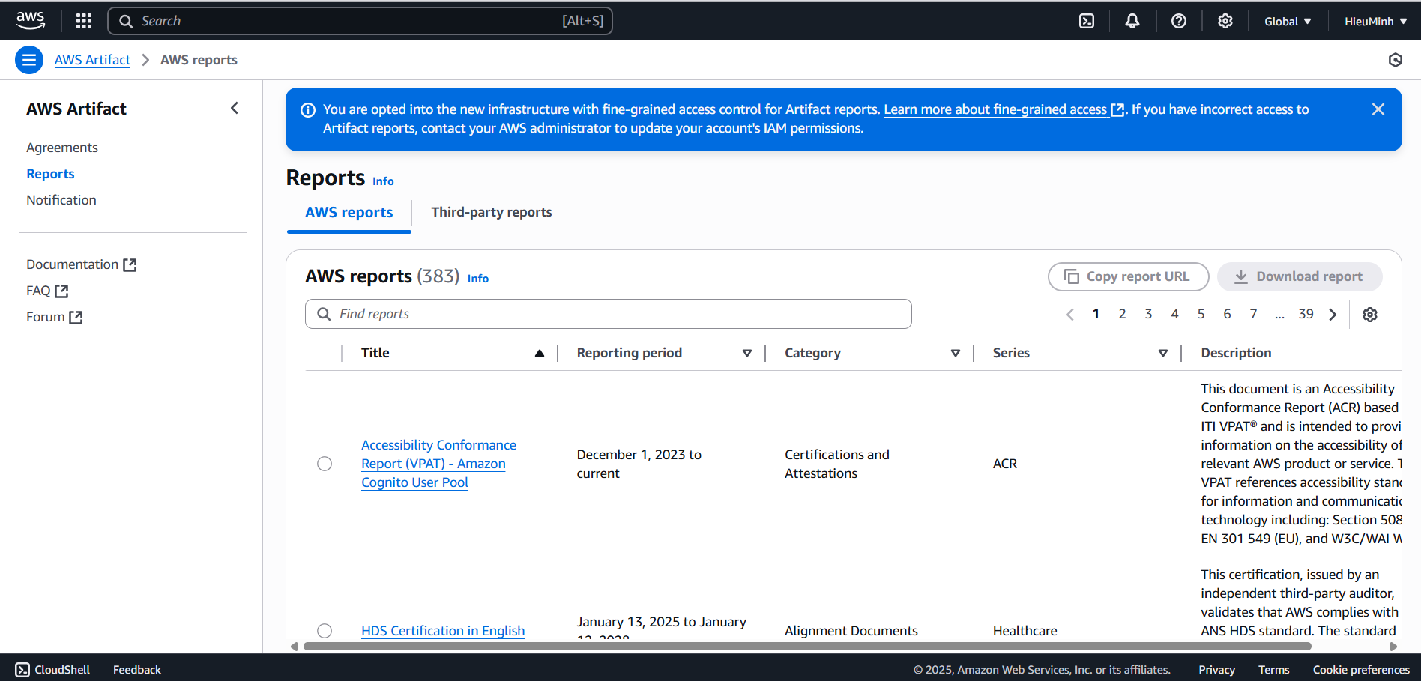Open the Privacy footer link
Screen dimensions: 1421x681
click(1216, 670)
